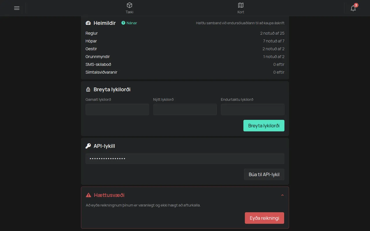Go to the Tæki tab

point(129,8)
